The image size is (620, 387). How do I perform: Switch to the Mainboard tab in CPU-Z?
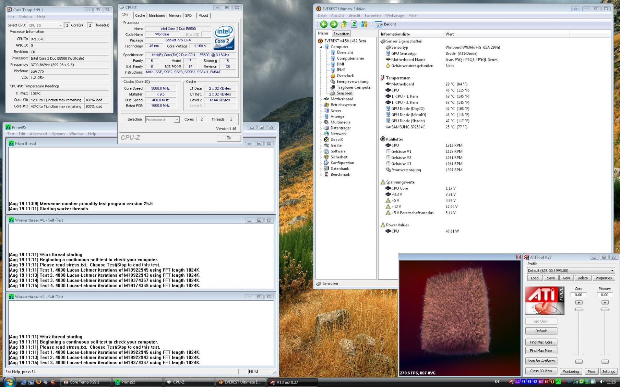click(x=157, y=15)
